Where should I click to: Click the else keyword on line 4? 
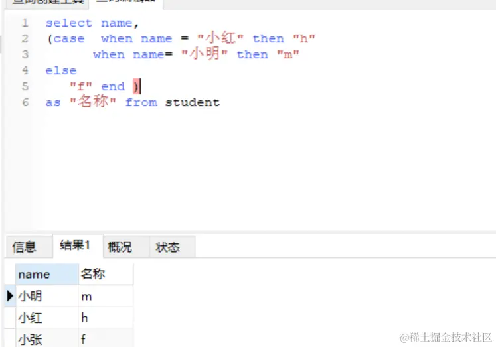tap(61, 70)
